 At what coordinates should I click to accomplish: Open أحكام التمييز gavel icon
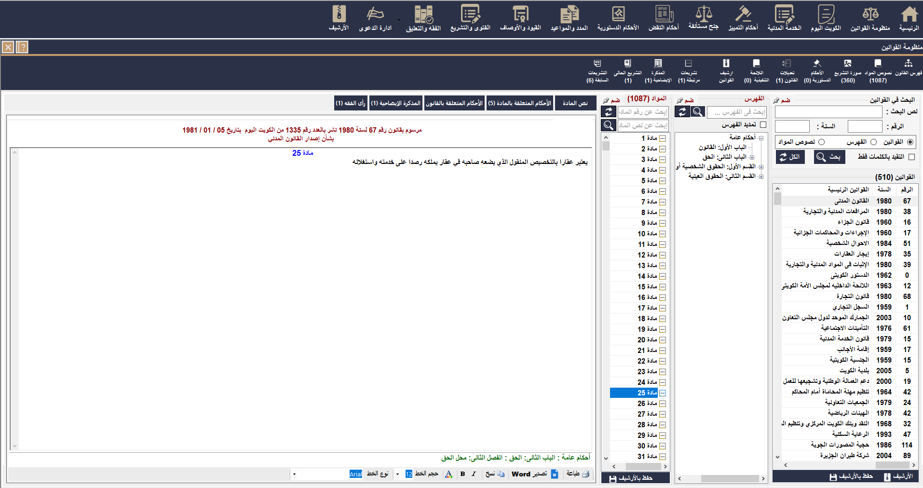click(743, 18)
